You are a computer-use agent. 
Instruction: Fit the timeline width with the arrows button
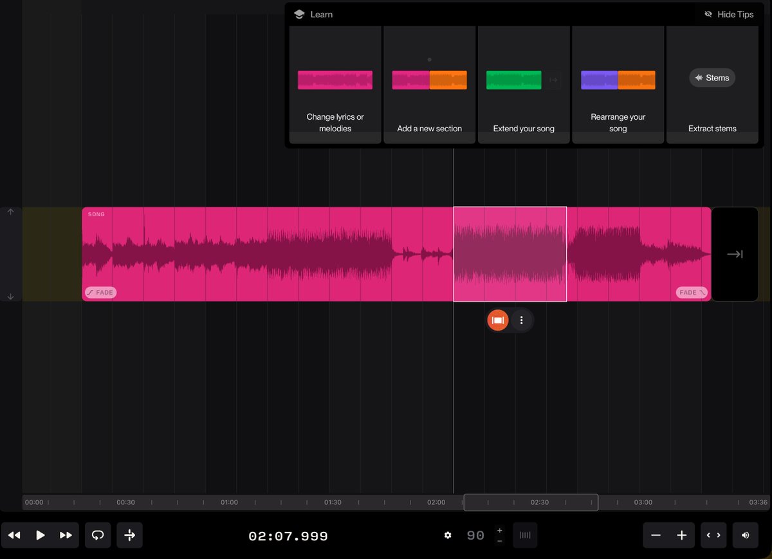click(713, 535)
